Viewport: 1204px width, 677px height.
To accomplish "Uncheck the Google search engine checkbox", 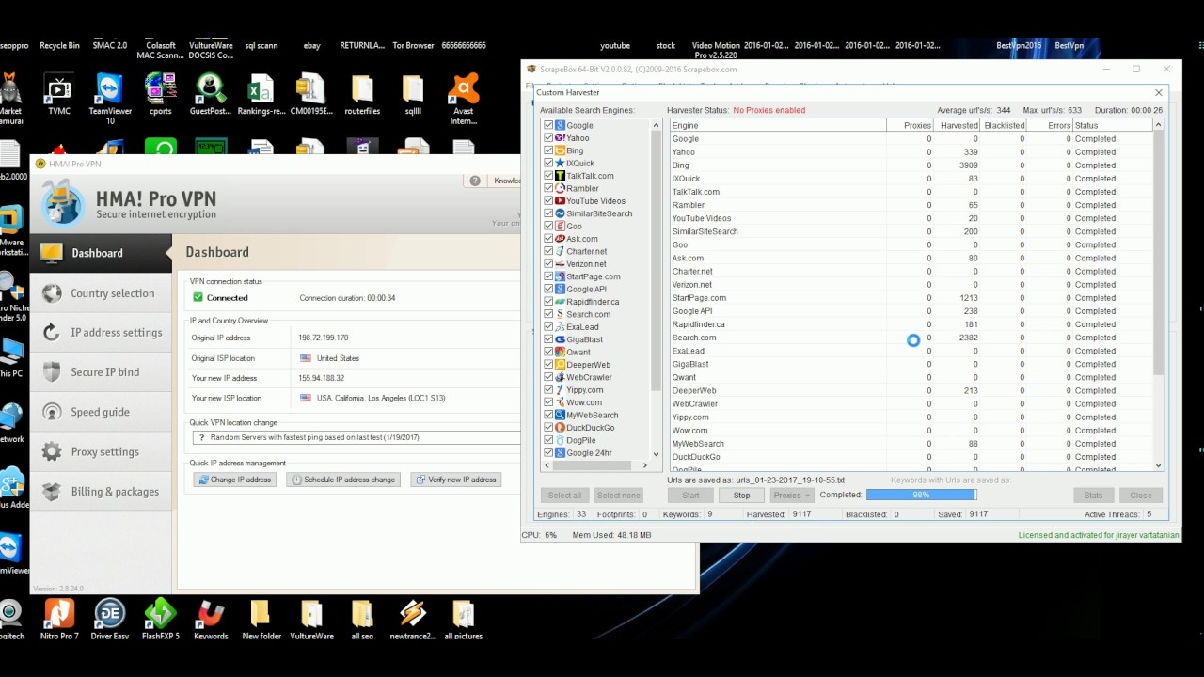I will pos(548,125).
